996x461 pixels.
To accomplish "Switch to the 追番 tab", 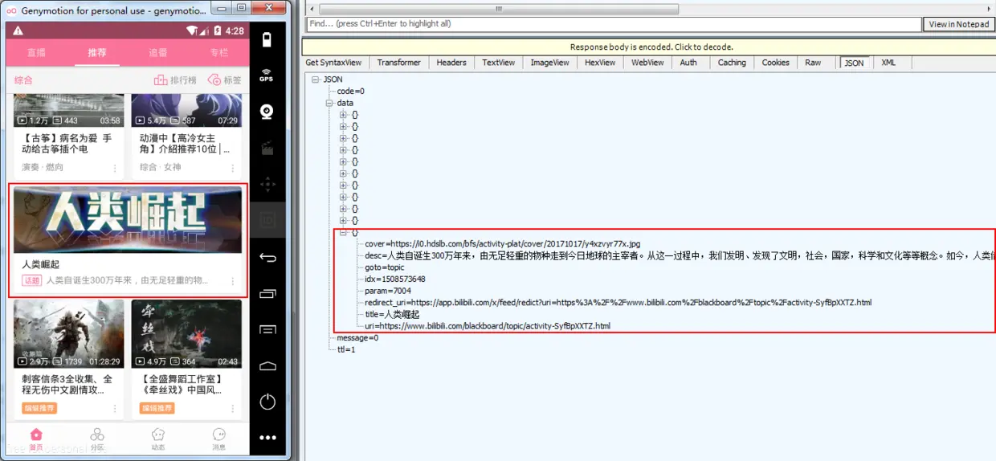I will 158,53.
